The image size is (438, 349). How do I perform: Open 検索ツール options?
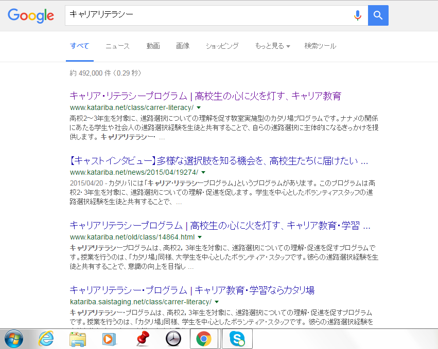[x=320, y=46]
